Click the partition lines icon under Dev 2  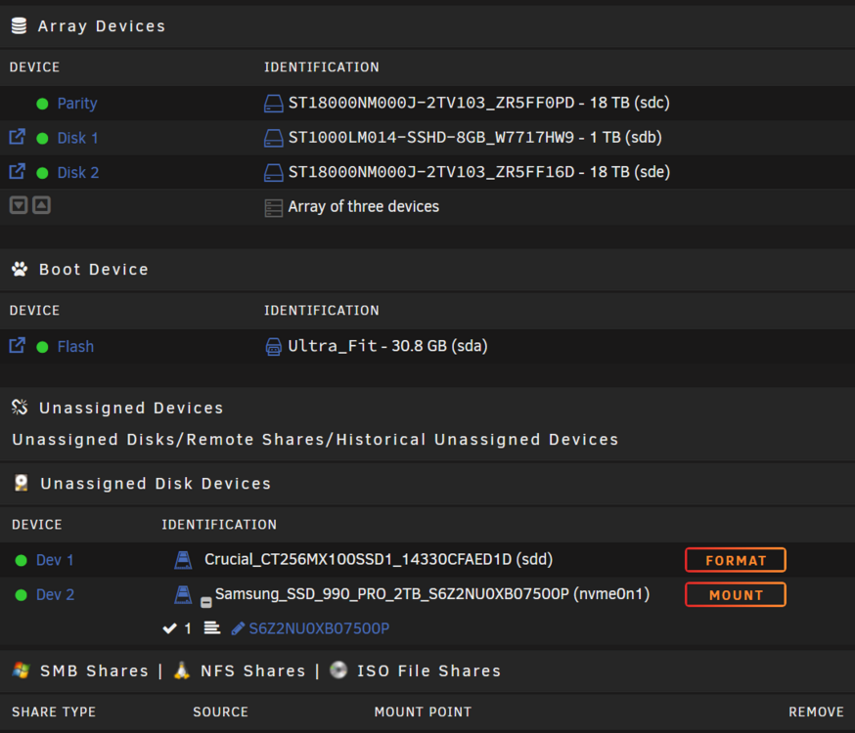click(x=212, y=628)
